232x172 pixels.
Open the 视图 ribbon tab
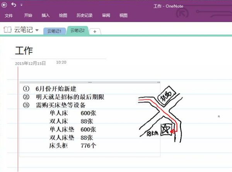click(x=123, y=15)
